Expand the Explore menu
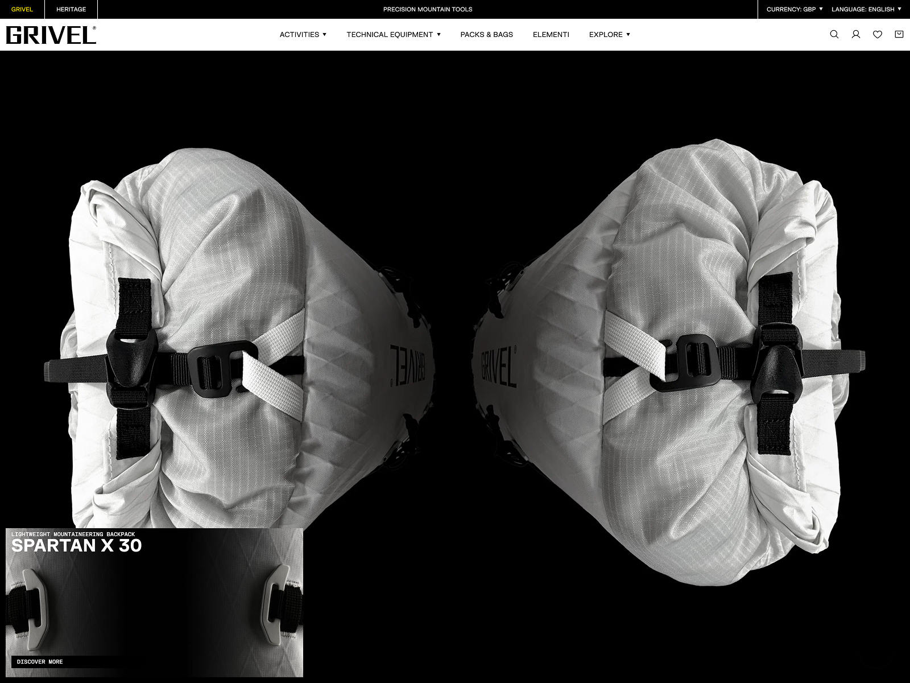Screen dimensions: 910x683 (610, 35)
